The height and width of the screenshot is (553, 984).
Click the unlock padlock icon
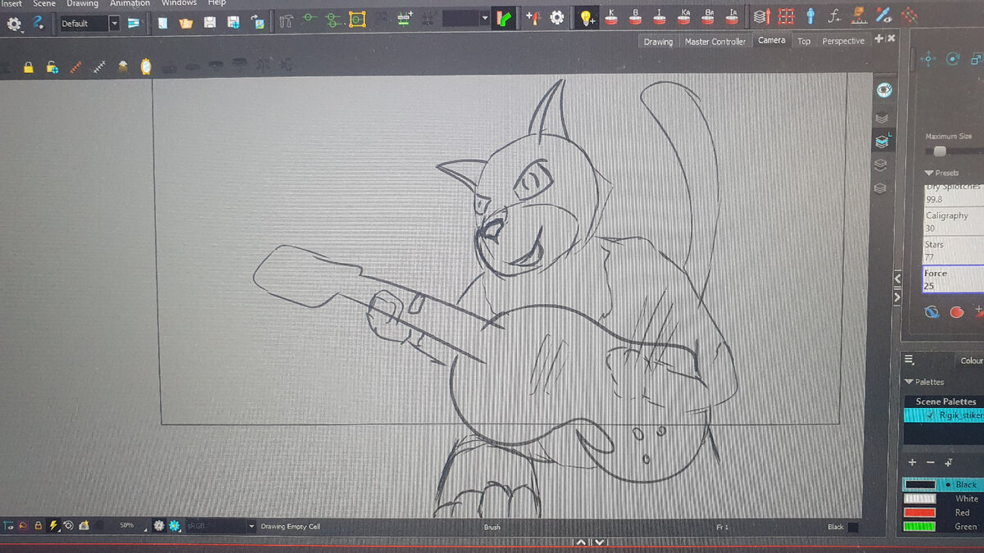click(52, 68)
